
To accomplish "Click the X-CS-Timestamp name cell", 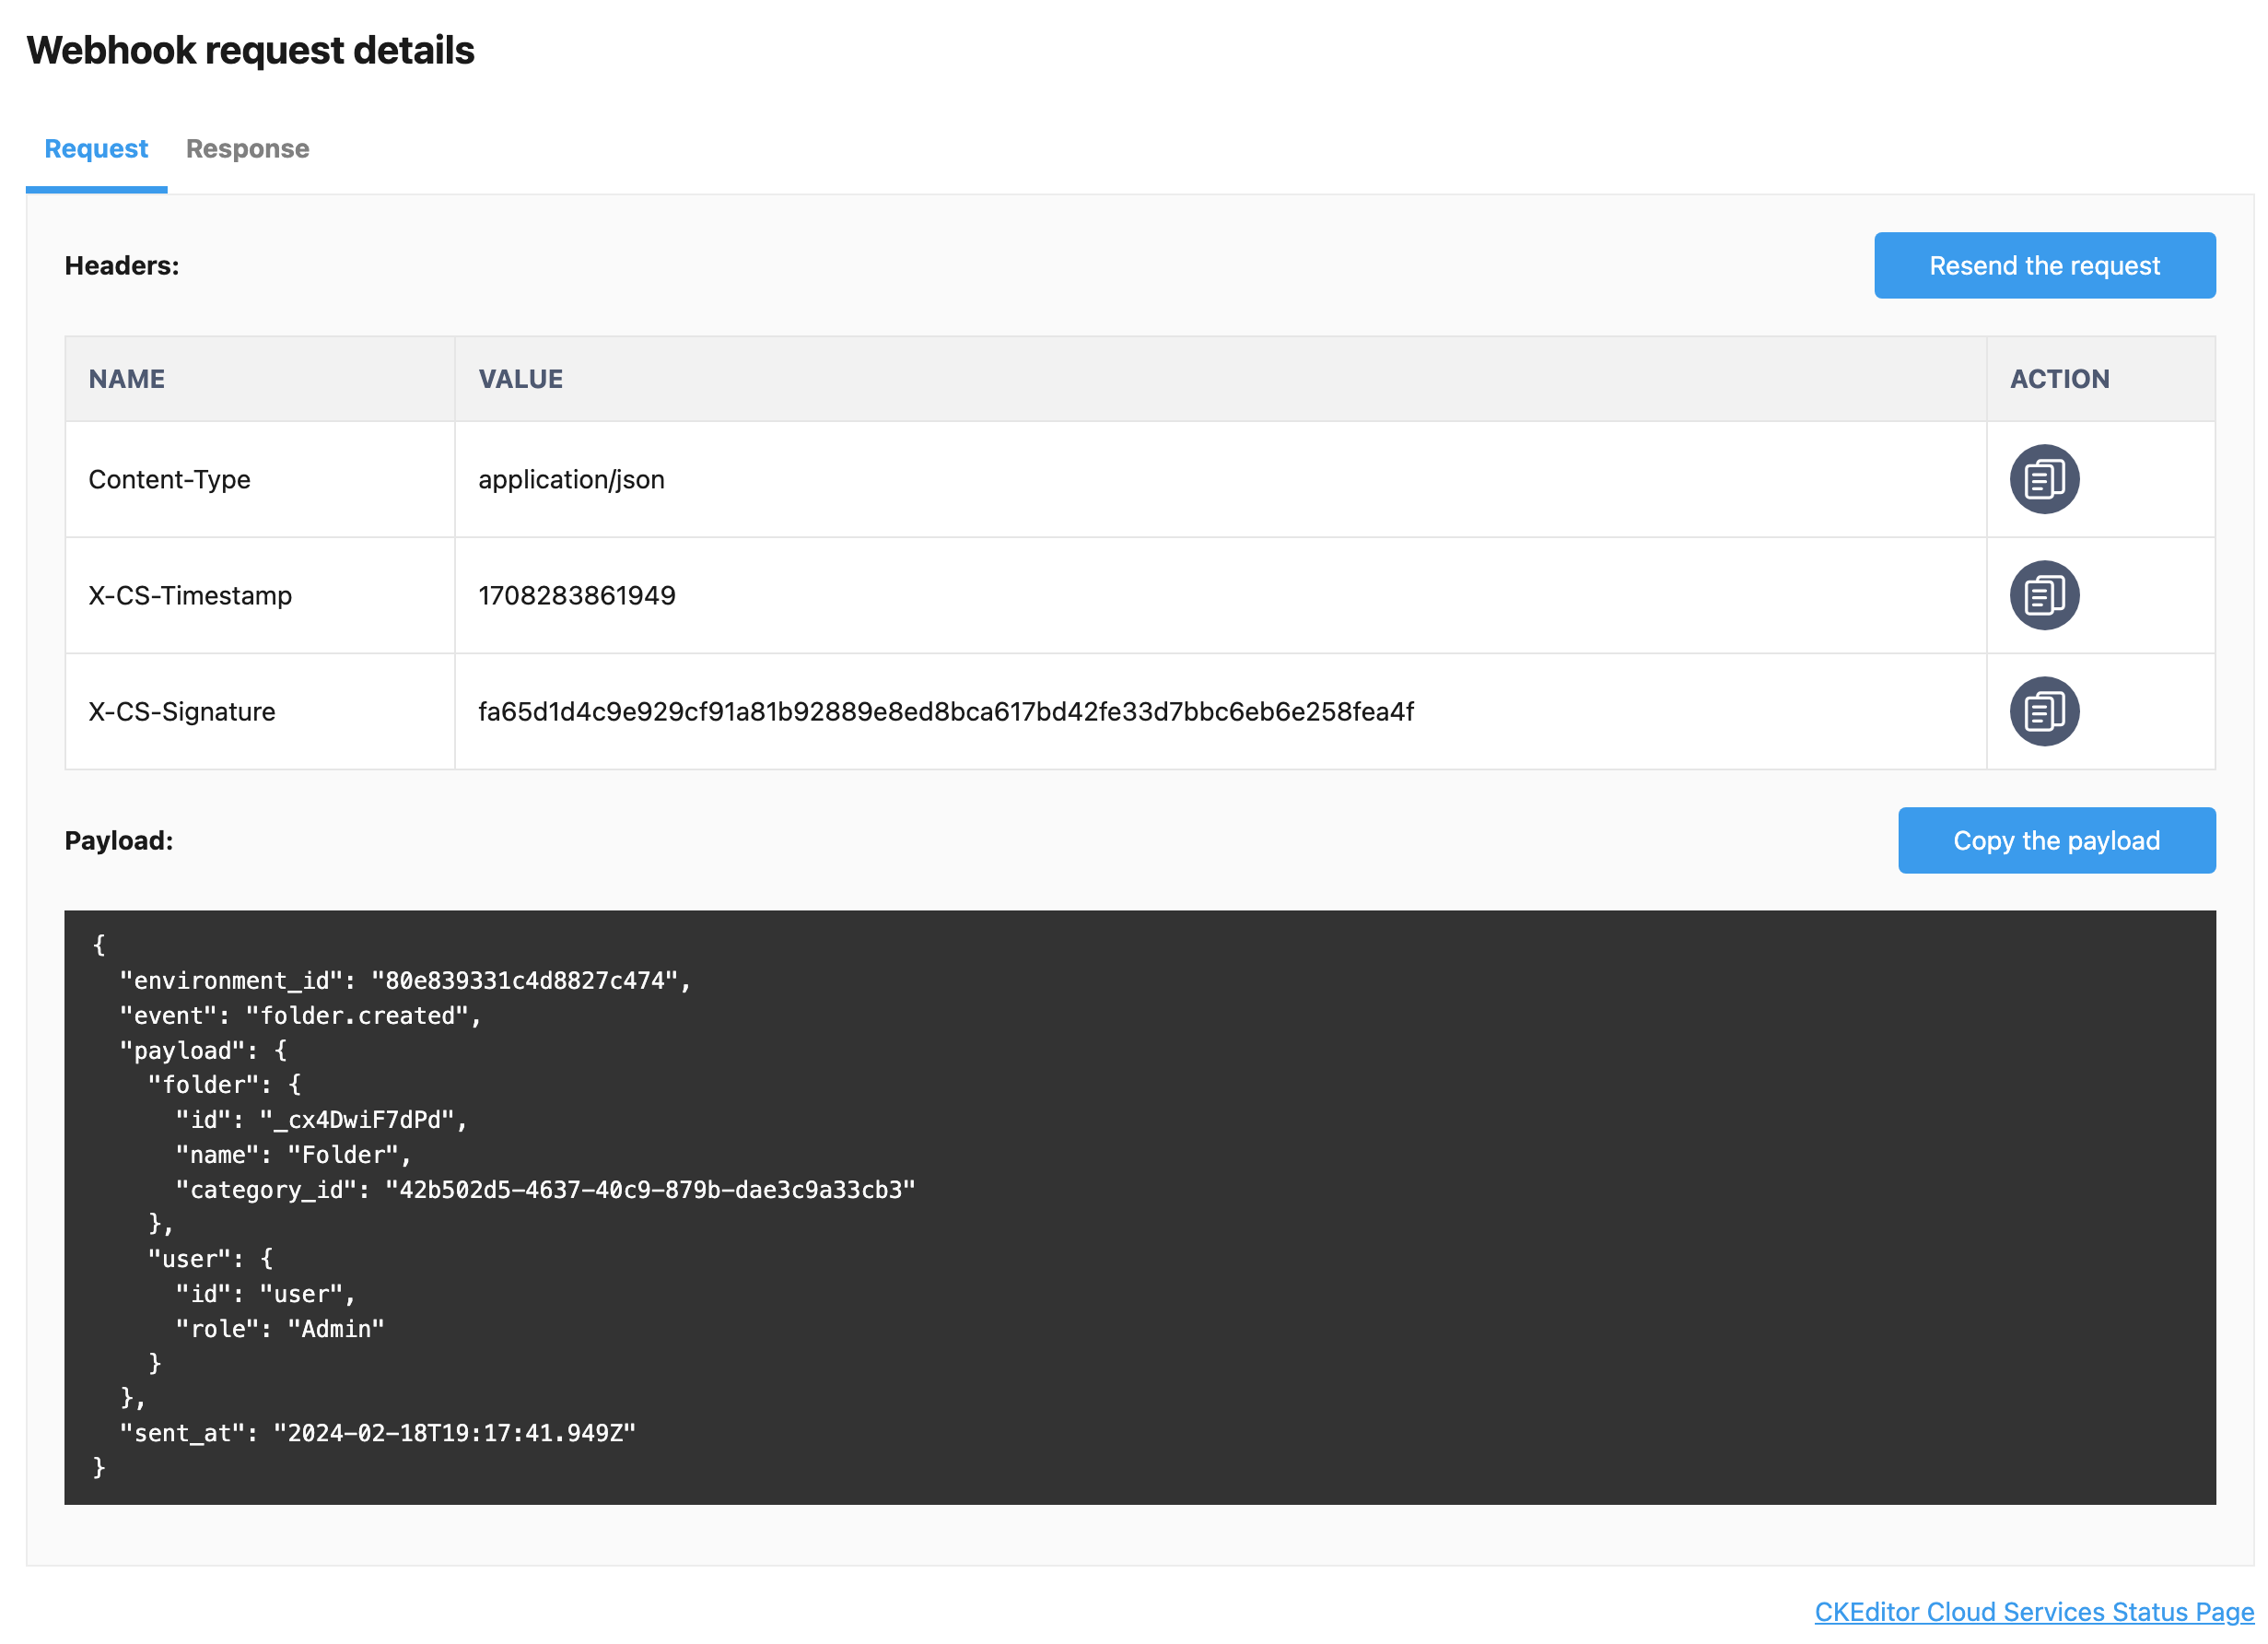I will pos(260,595).
